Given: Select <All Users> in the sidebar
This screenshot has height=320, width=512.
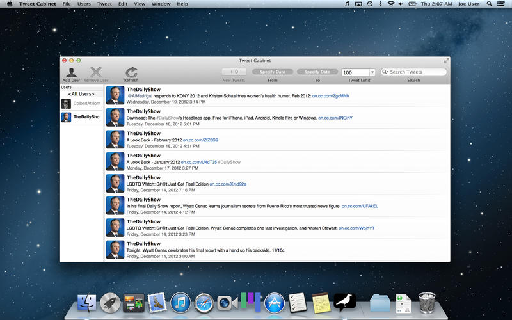Looking at the screenshot, I should tap(81, 94).
